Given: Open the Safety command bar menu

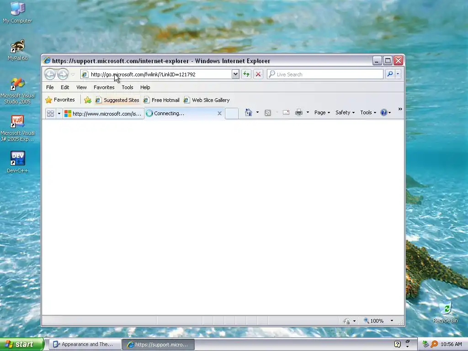Looking at the screenshot, I should point(345,112).
